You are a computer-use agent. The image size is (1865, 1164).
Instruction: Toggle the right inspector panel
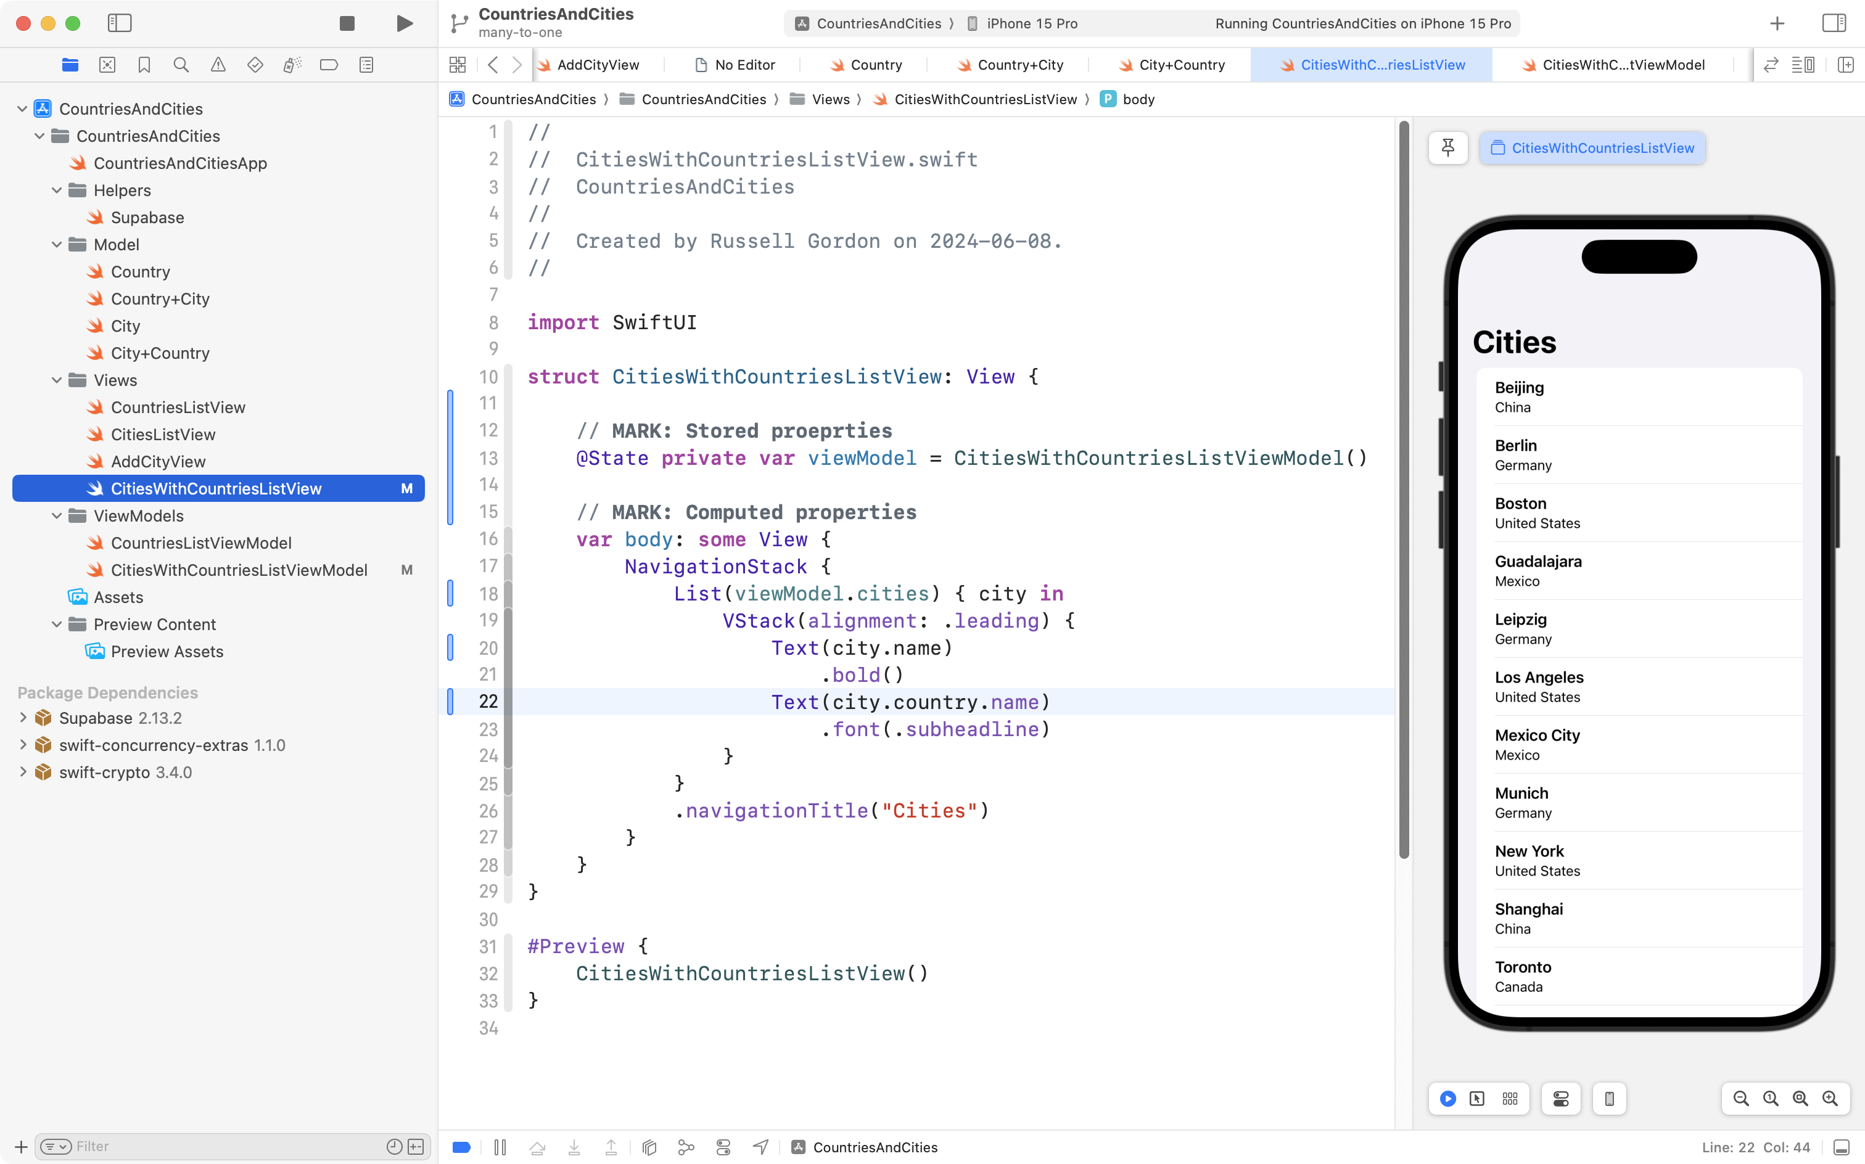(x=1834, y=23)
